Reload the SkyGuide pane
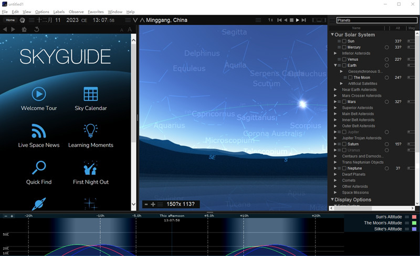Screen dimensions: 420x256 pos(37,29)
